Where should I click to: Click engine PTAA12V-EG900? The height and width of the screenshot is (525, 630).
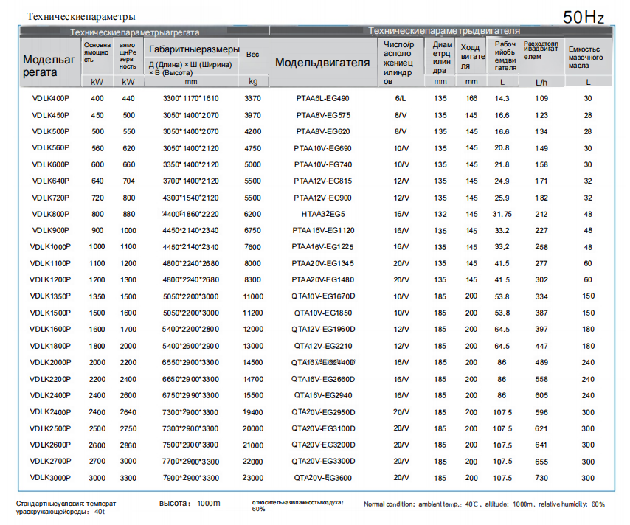[322, 198]
